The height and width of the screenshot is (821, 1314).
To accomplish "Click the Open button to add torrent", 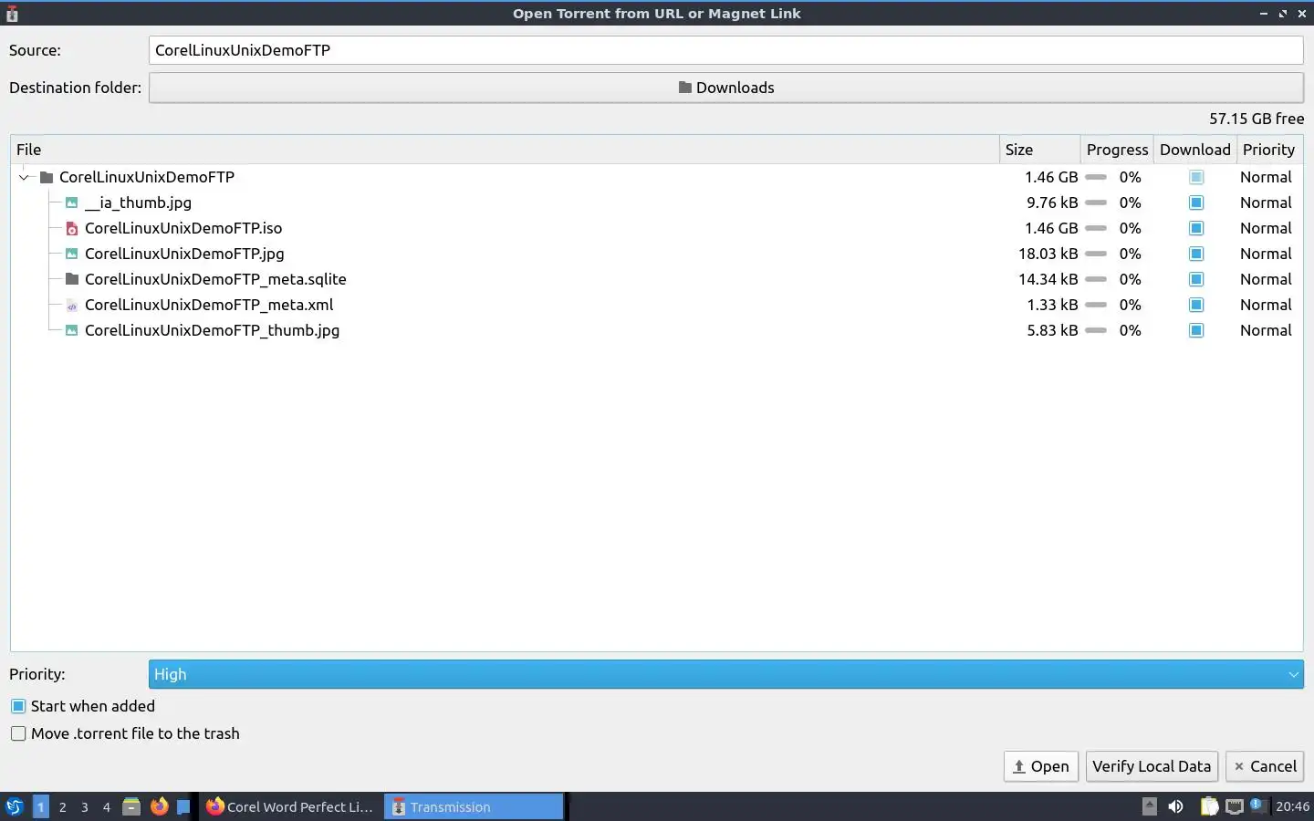I will 1041,766.
